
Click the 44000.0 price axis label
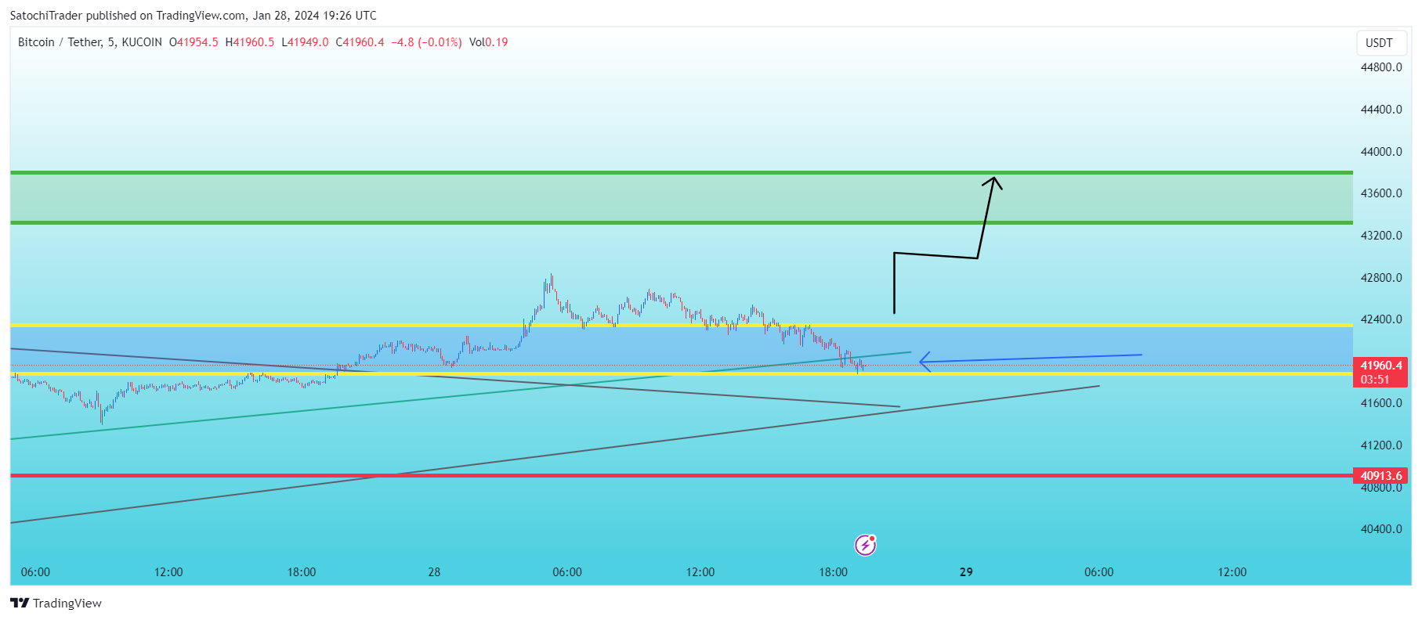1381,152
